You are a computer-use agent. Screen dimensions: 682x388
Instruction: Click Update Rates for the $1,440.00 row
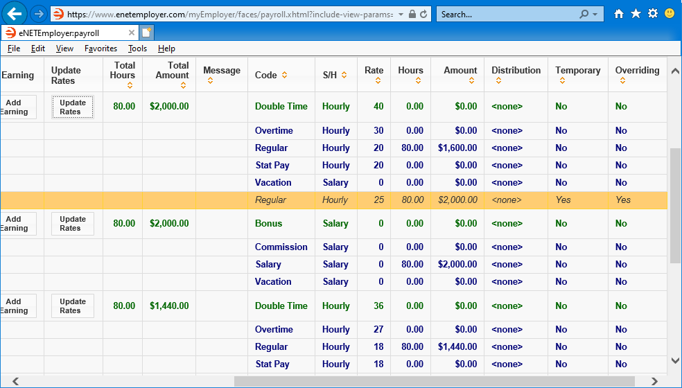(x=73, y=306)
